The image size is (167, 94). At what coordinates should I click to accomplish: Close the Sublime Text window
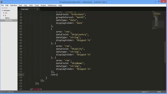164,2
